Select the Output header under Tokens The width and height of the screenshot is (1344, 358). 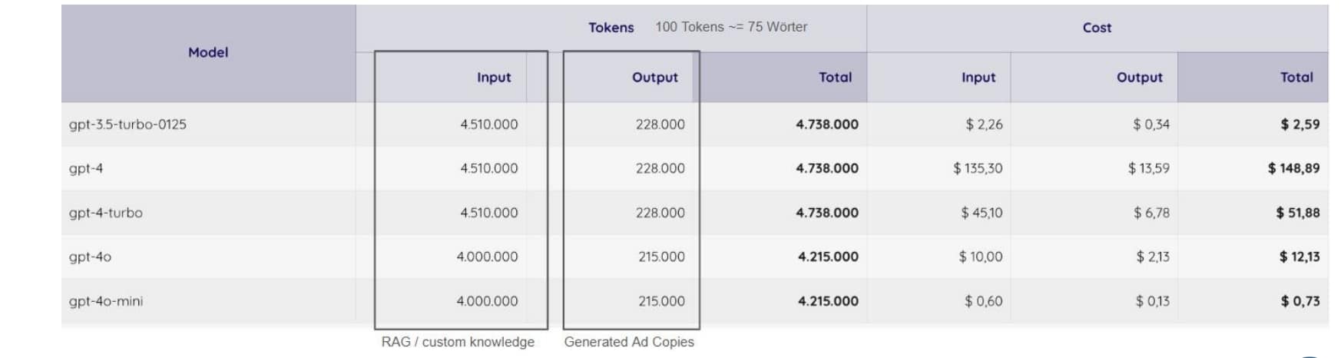[x=654, y=78]
